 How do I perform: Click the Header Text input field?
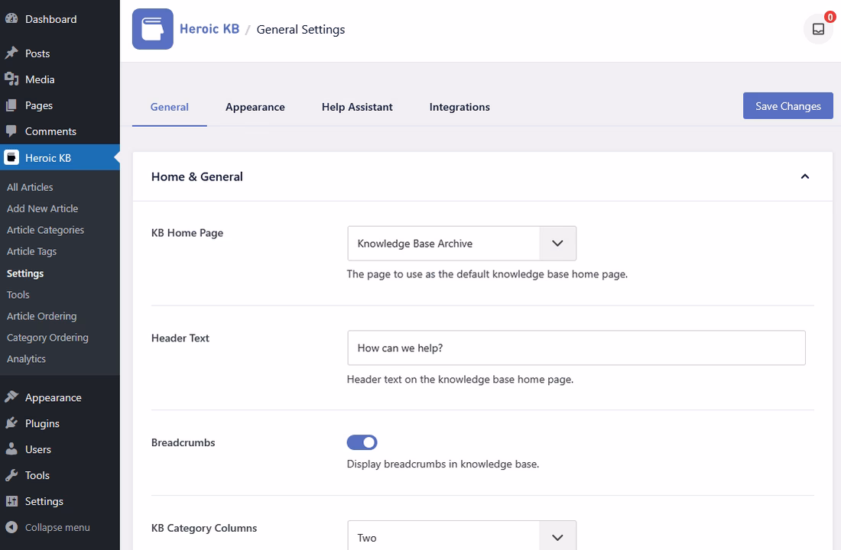[576, 348]
